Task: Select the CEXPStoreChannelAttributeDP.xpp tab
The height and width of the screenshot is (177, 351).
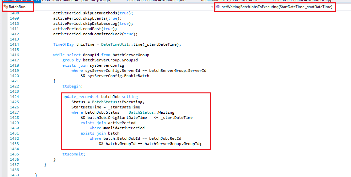Action: (x=302, y=1)
